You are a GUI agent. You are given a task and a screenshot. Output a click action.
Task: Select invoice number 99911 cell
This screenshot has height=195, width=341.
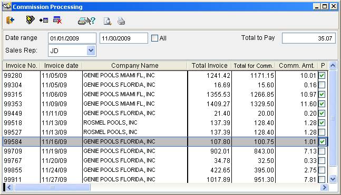click(22, 179)
